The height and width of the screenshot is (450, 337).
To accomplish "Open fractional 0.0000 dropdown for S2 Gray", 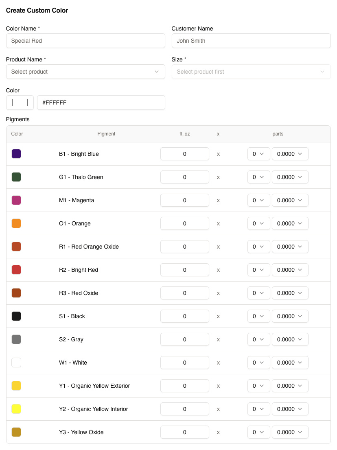I will [x=290, y=339].
